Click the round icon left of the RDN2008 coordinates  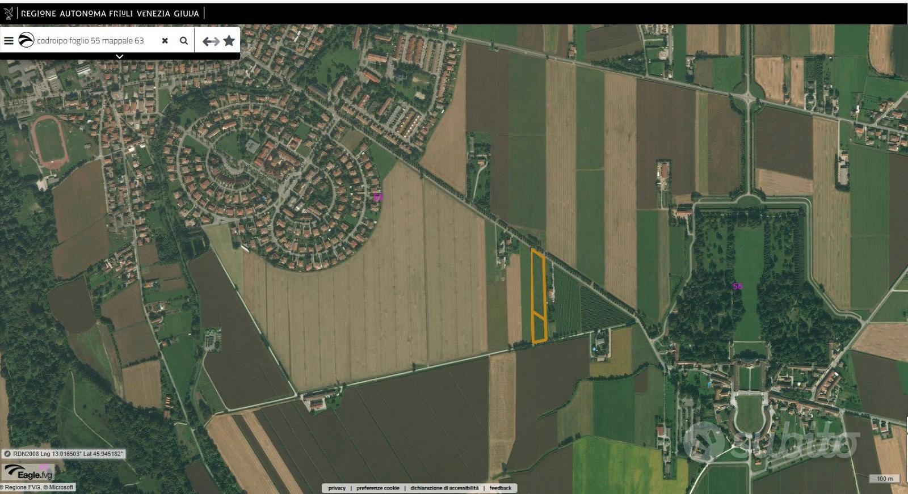(x=6, y=454)
